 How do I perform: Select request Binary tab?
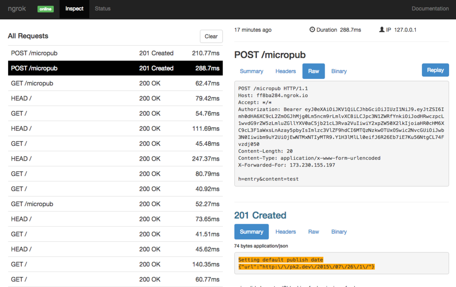[339, 71]
